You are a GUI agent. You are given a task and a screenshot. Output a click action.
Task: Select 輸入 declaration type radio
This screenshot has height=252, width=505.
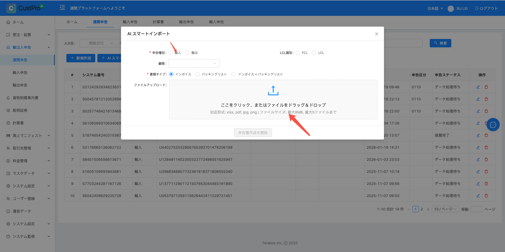[x=171, y=52]
